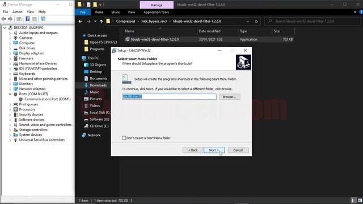Select Communications Port (COM1) device
This screenshot has height=204, width=363.
point(48,99)
